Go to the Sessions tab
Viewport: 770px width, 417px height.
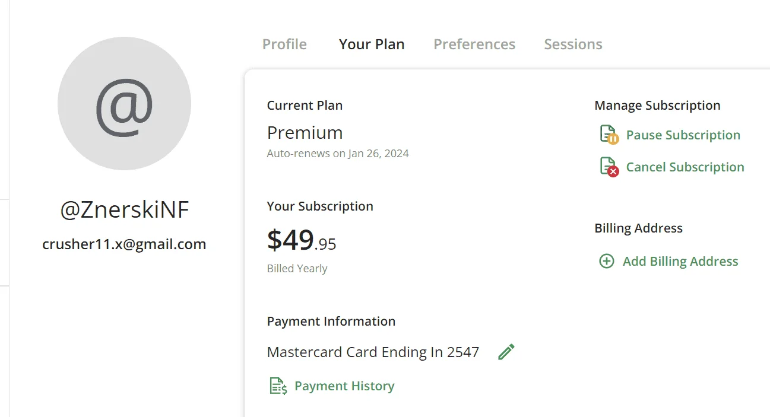click(x=573, y=44)
